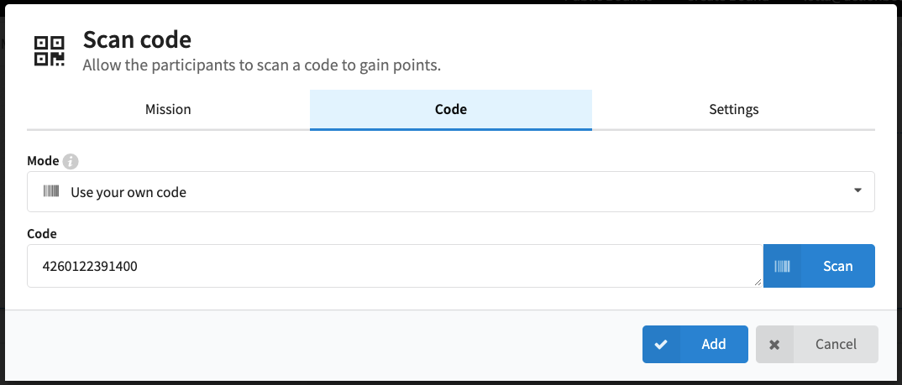Click the Code field label

pyautogui.click(x=42, y=234)
